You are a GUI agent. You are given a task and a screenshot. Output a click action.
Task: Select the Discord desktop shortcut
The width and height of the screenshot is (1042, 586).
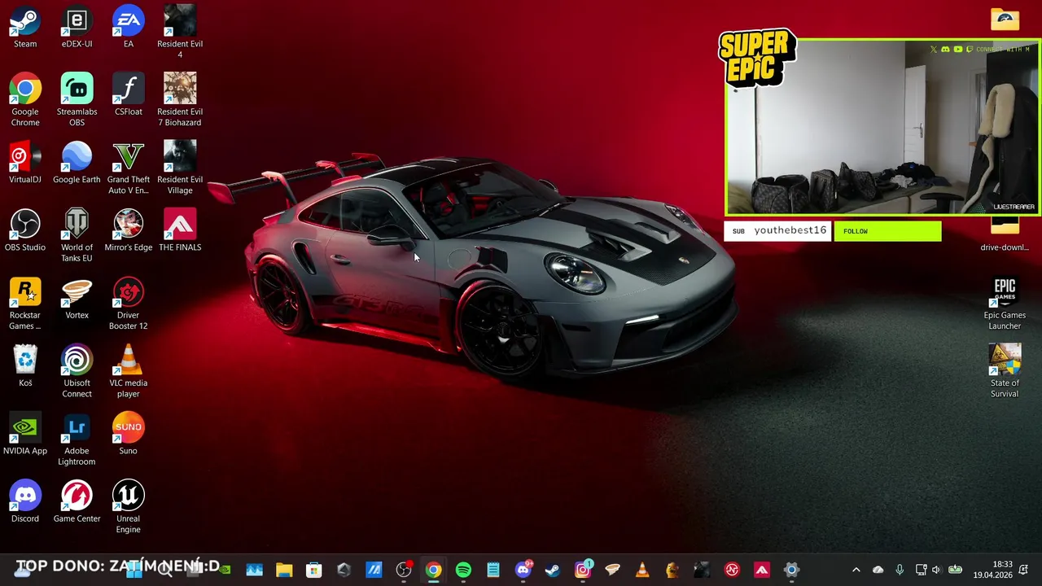tap(25, 502)
